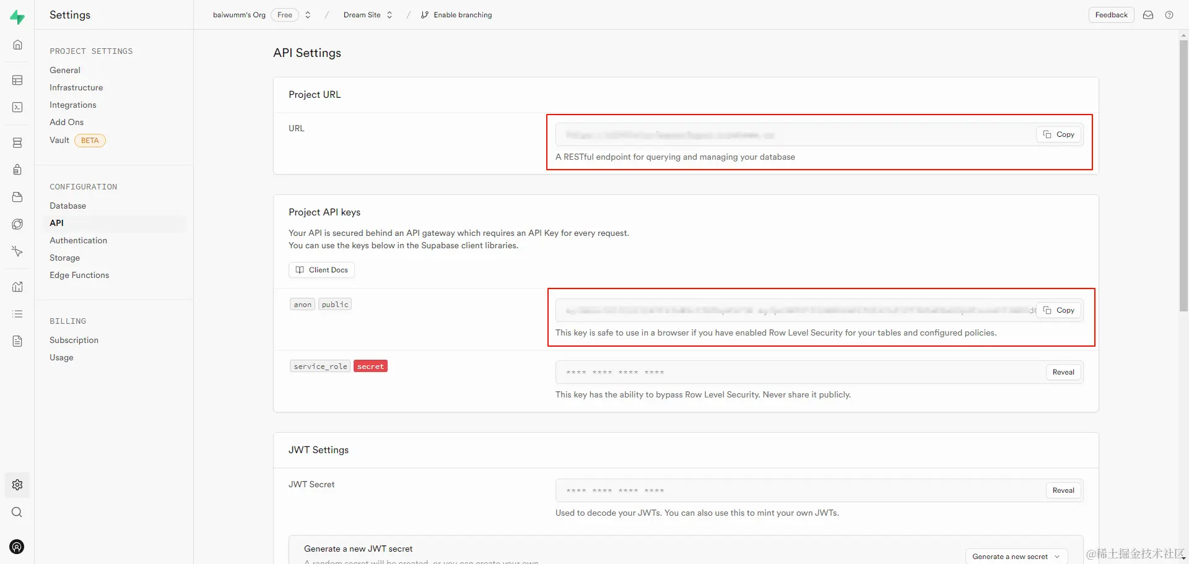Open Edge Functions configuration
1189x564 pixels.
click(x=79, y=275)
